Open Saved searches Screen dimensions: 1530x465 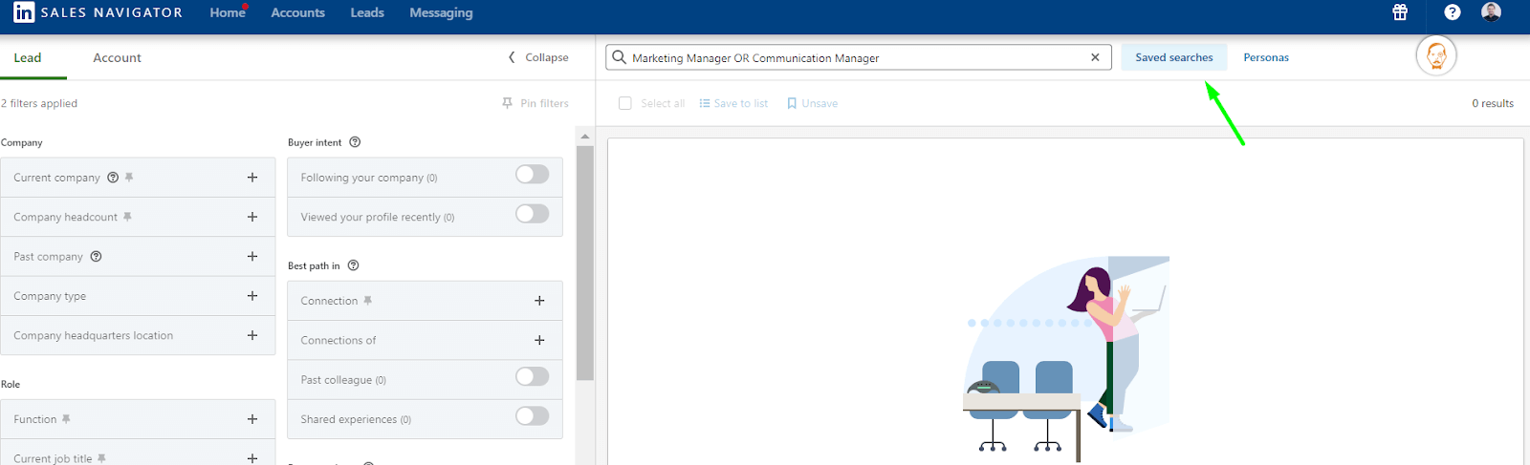pyautogui.click(x=1173, y=57)
